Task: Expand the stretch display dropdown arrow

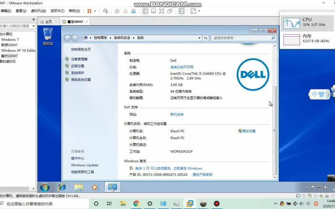Action: [x=199, y=11]
